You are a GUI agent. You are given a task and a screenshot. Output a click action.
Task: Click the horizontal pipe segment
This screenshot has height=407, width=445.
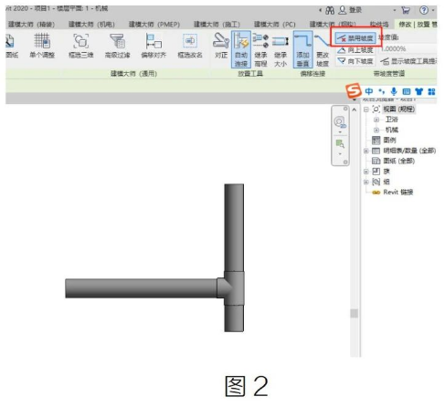pos(141,288)
